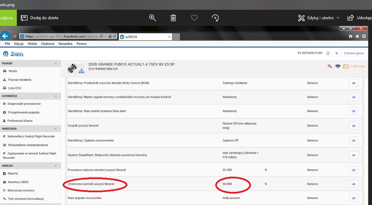Open graph for Czujnik pozycji Neutral row
Screen dimensions: 372x205
click(x=354, y=126)
